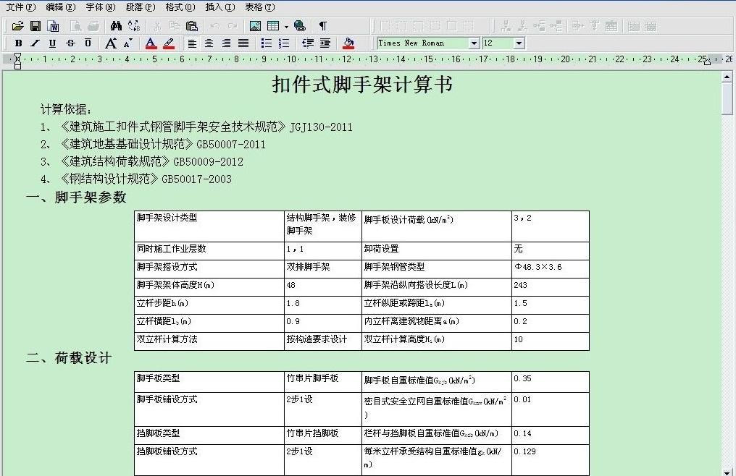
Task: Toggle underline formatting
Action: 52,43
